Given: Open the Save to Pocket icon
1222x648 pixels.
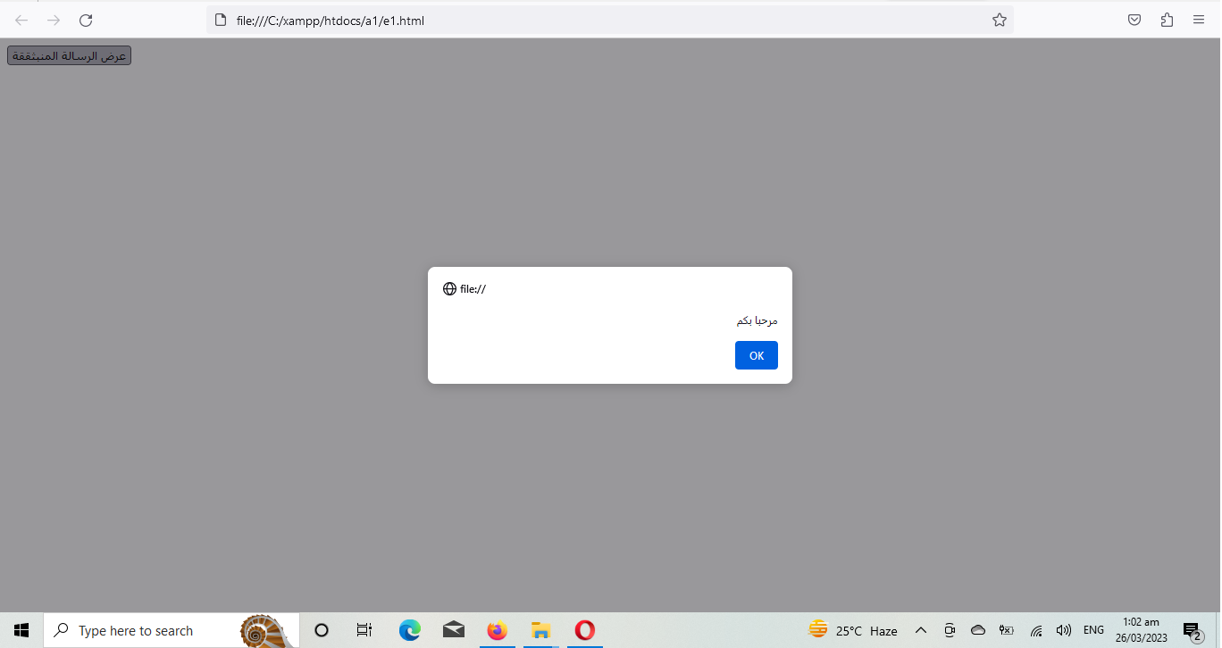Looking at the screenshot, I should click(1134, 21).
